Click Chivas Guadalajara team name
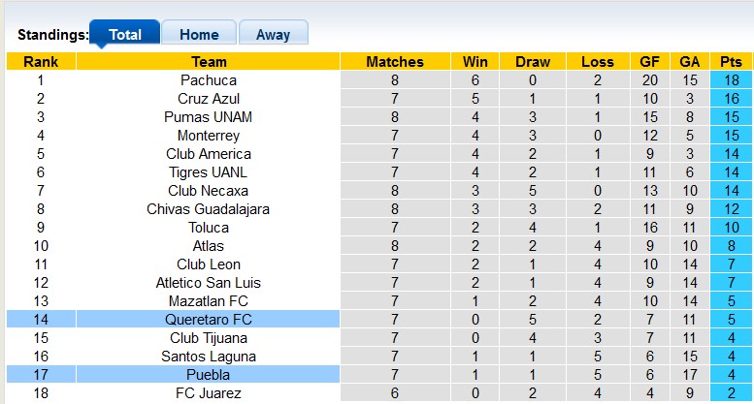The image size is (754, 404). click(208, 209)
